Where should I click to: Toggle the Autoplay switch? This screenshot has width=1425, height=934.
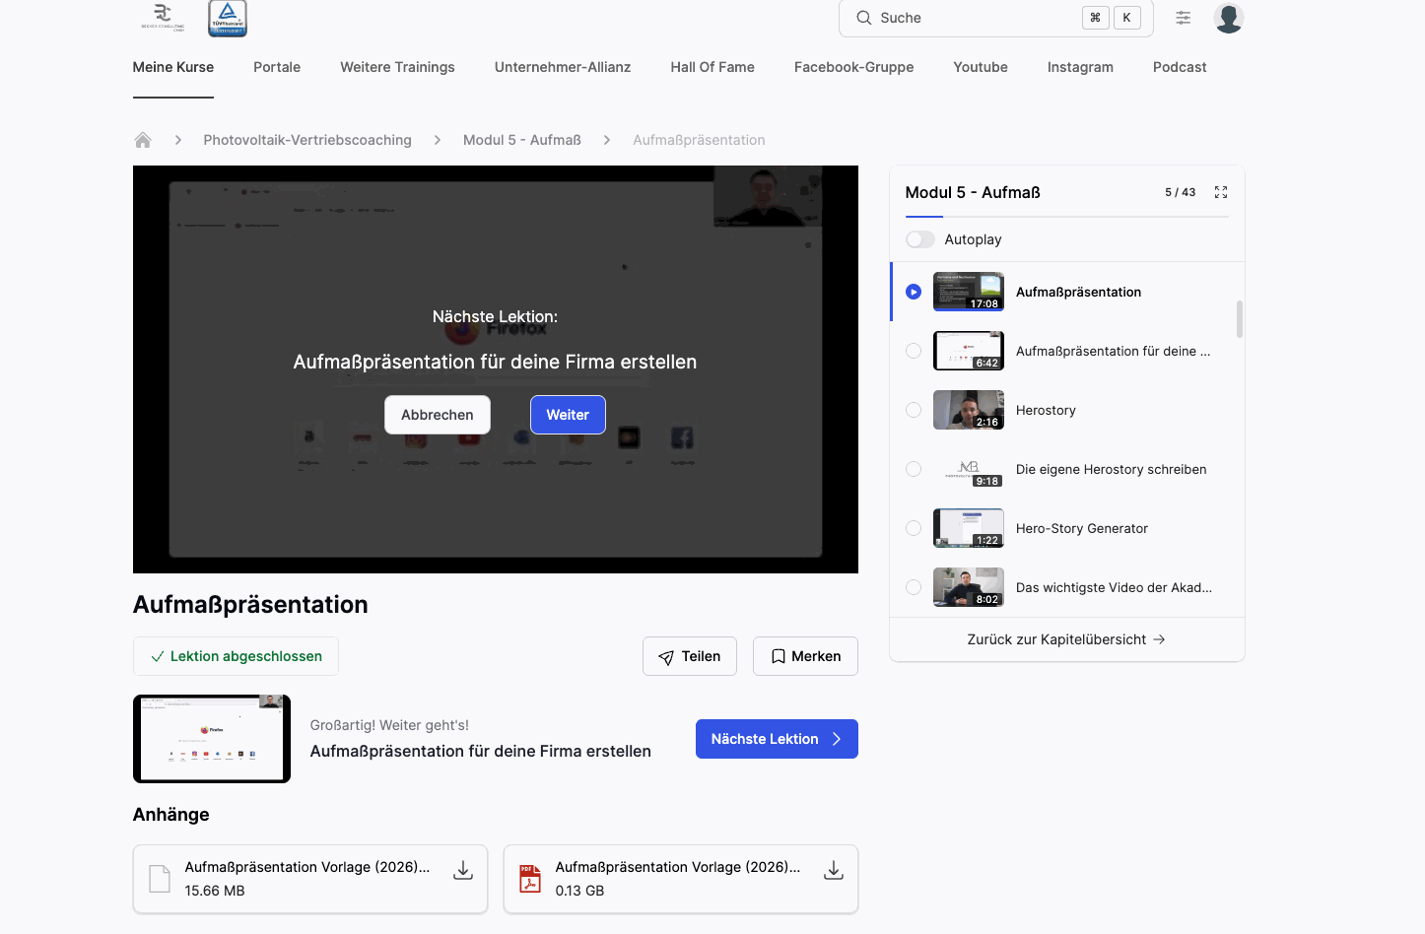(x=920, y=239)
